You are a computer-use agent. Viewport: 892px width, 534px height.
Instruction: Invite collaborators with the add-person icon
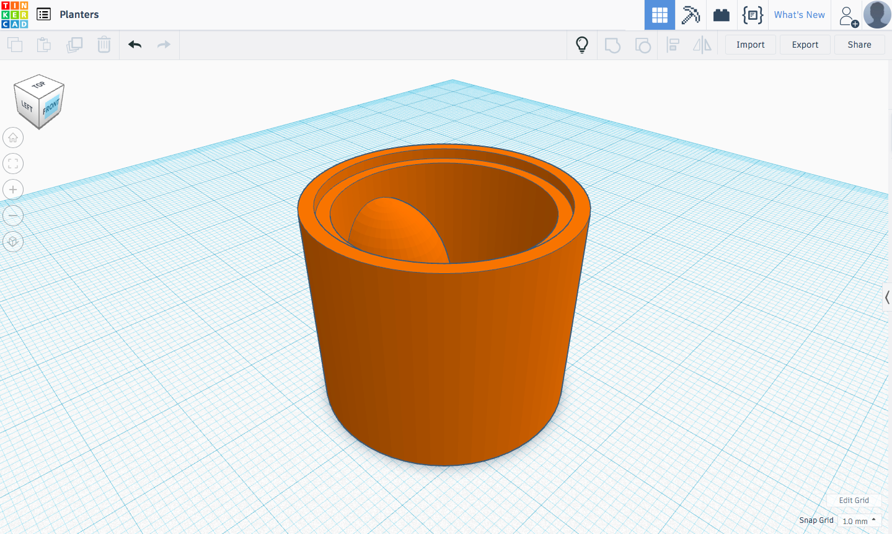coord(848,16)
